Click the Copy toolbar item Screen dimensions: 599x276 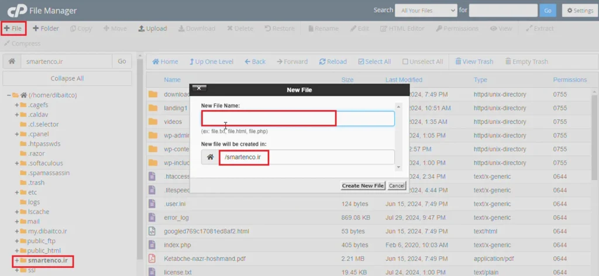coord(81,28)
